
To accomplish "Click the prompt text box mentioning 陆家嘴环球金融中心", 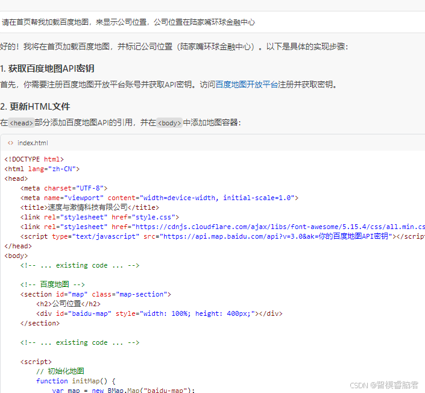I will pos(212,22).
